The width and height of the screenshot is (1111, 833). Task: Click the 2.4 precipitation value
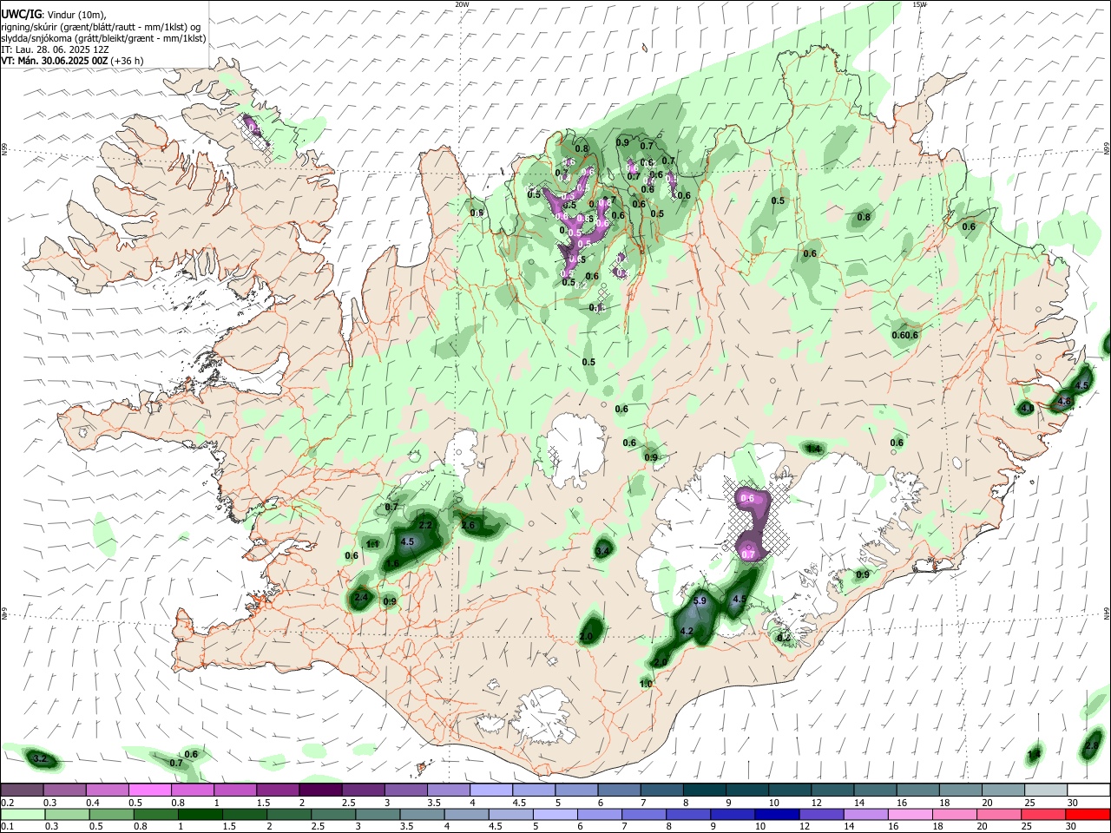(x=363, y=598)
